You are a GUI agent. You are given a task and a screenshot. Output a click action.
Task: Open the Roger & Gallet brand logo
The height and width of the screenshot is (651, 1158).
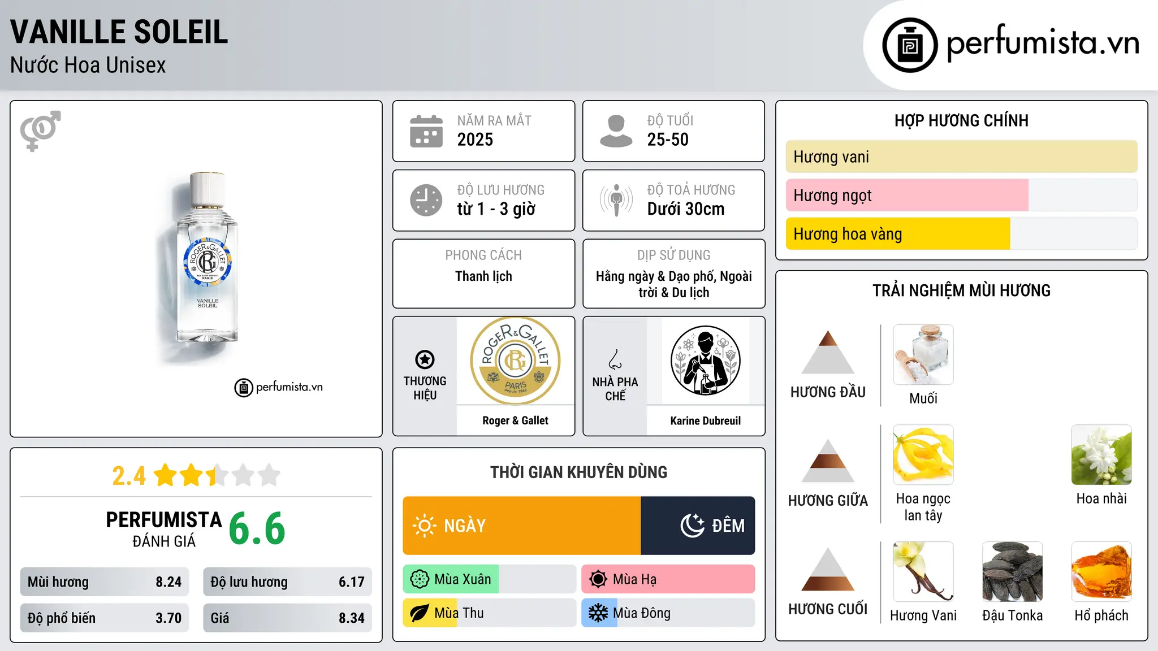point(516,361)
